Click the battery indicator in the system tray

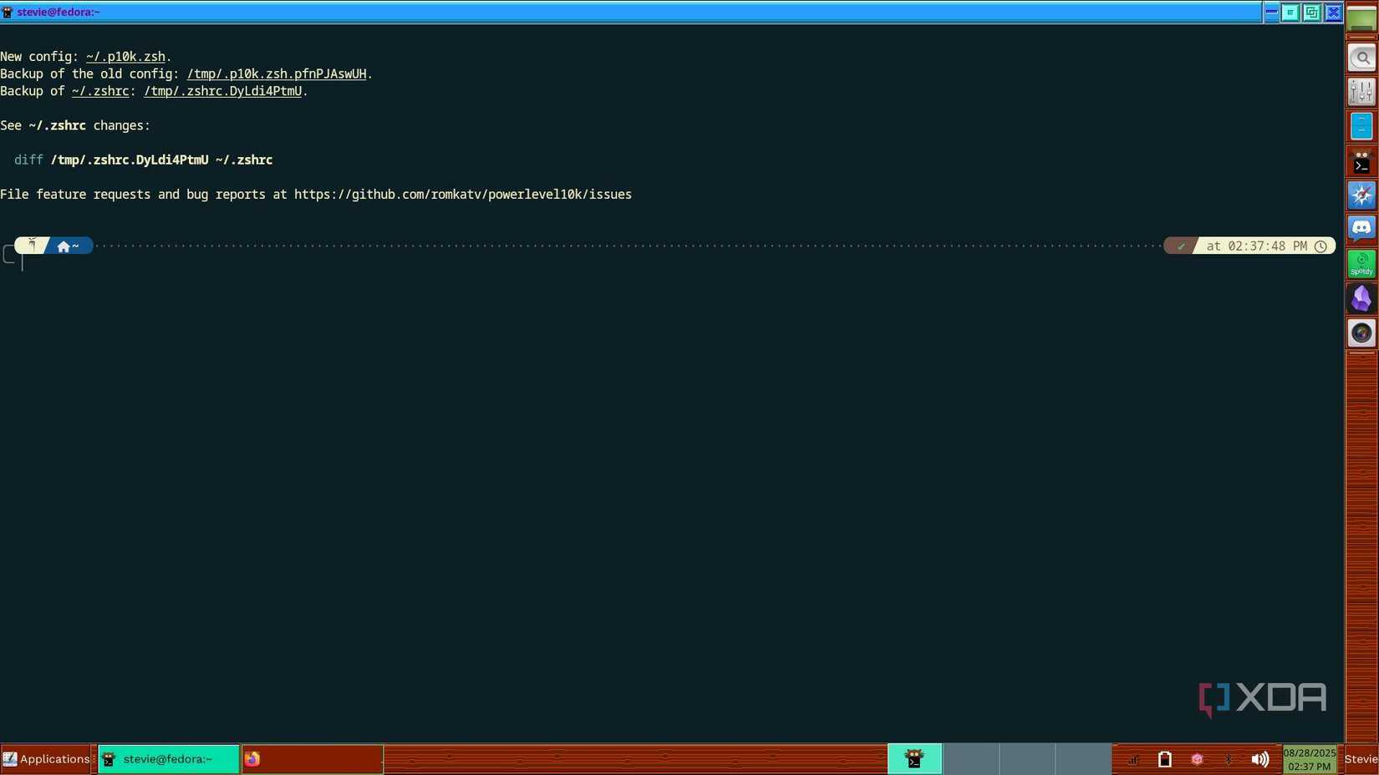[x=1164, y=759]
